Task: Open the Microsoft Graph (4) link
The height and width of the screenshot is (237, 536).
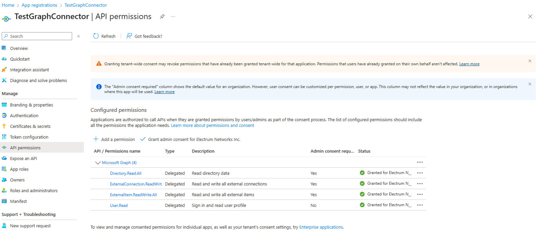Action: click(x=119, y=163)
